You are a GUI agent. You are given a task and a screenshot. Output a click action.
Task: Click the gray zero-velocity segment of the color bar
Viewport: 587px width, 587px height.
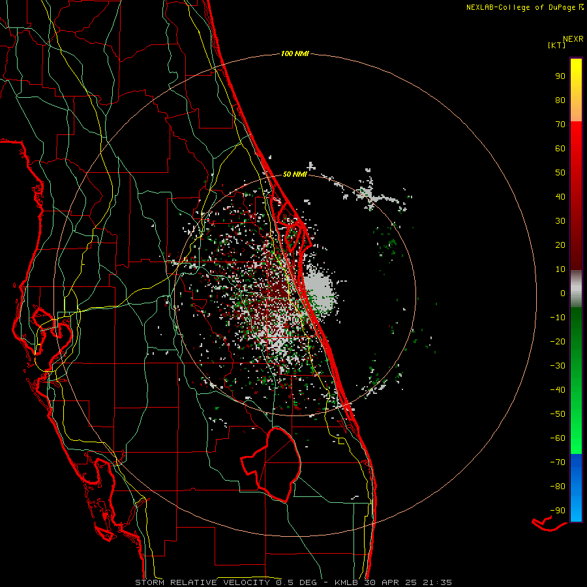(x=576, y=289)
